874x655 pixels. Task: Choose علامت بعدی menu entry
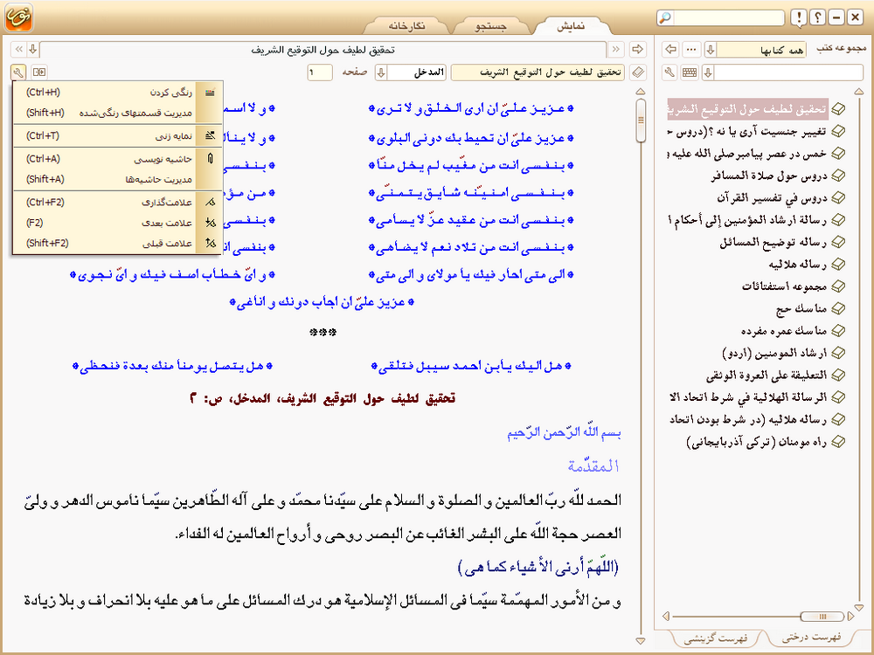pos(118,223)
